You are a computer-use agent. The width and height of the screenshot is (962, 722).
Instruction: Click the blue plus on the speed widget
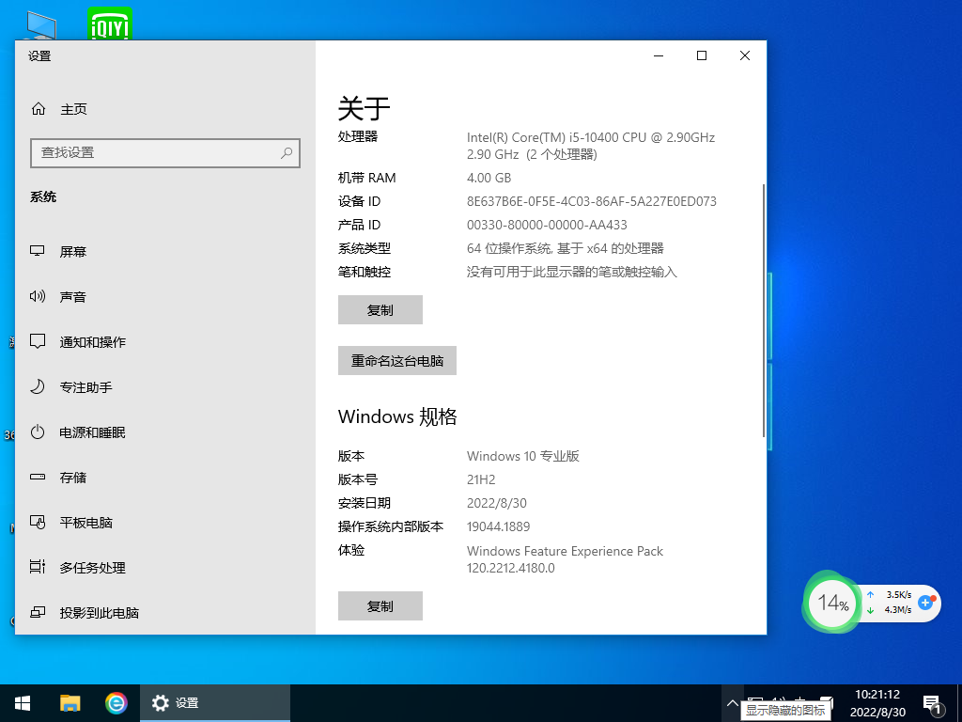926,604
